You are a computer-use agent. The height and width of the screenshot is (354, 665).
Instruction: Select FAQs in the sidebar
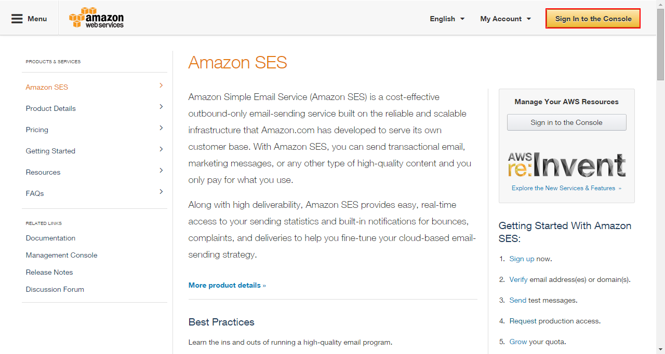35,193
